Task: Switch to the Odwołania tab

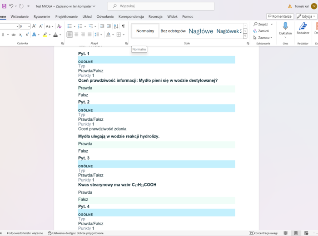Action: tap(105, 17)
